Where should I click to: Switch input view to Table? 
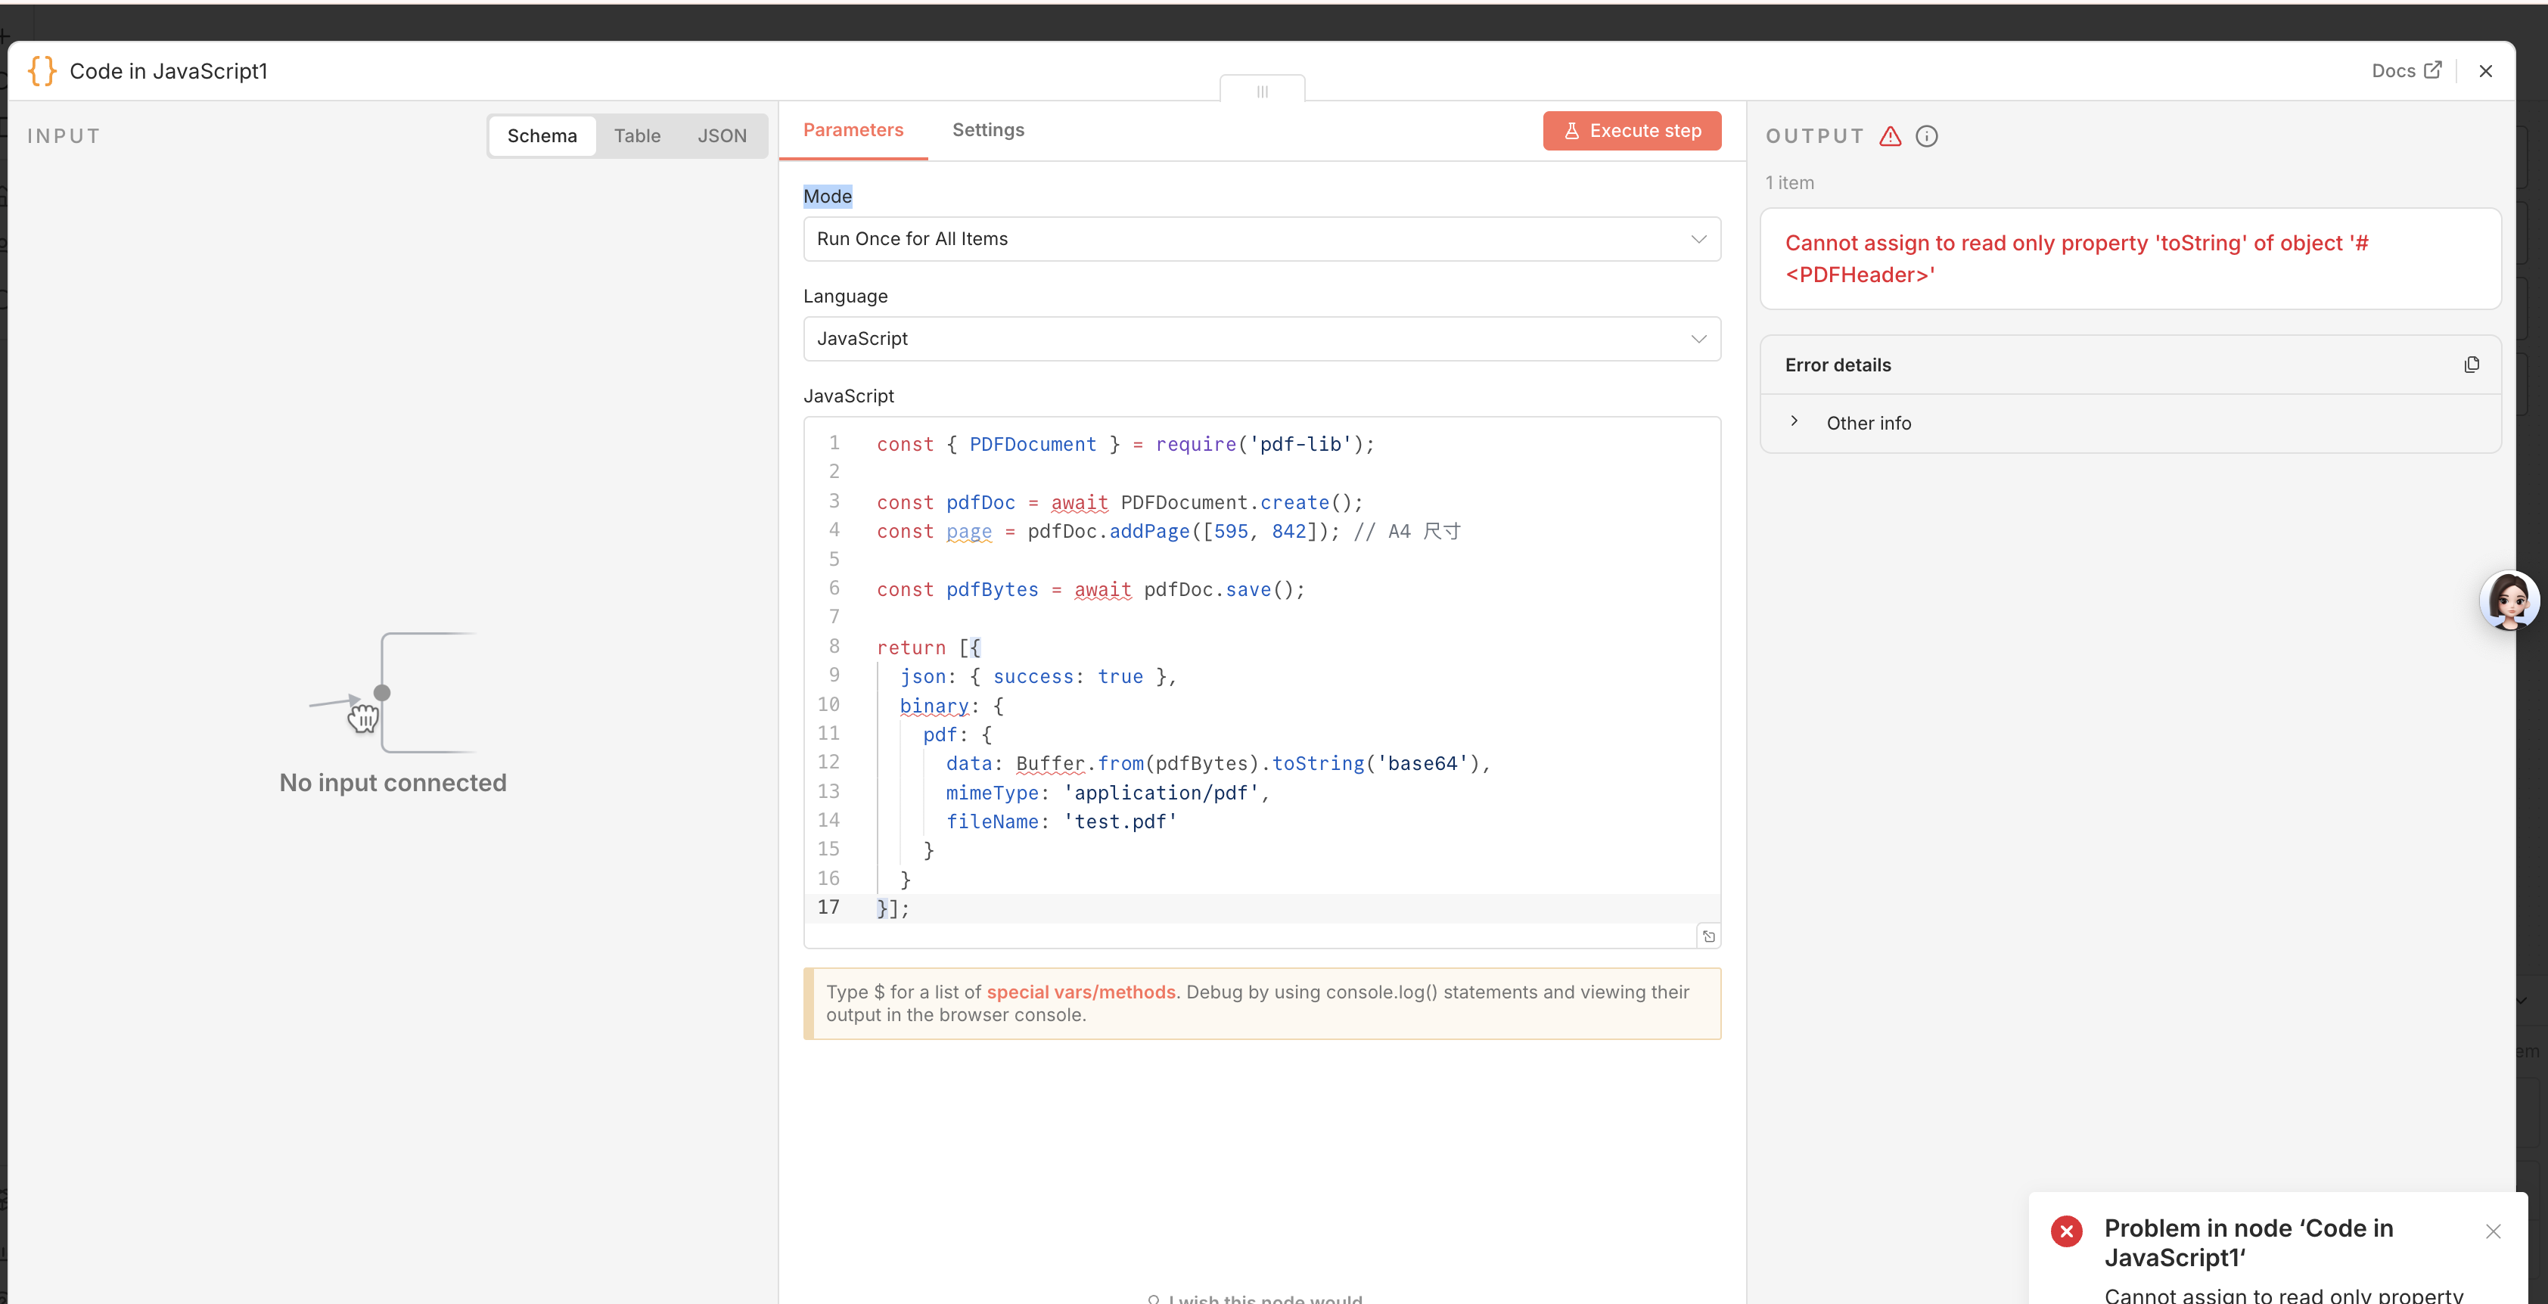637,136
